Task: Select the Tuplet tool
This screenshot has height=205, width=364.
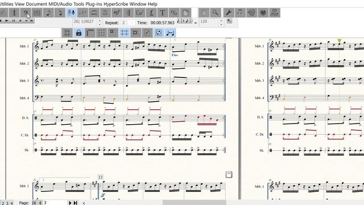Action: pyautogui.click(x=82, y=13)
